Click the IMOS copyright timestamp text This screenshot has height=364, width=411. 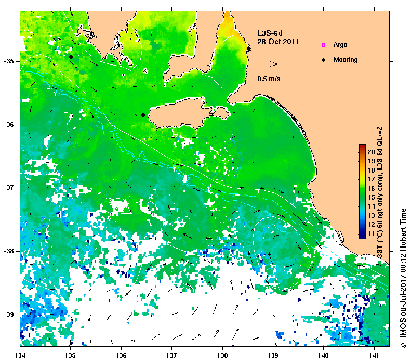tap(403, 278)
